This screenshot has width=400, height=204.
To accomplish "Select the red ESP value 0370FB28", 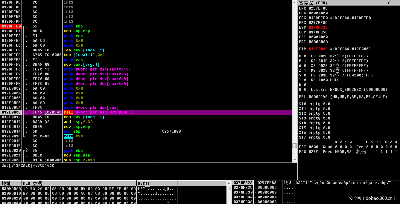I will (318, 27).
